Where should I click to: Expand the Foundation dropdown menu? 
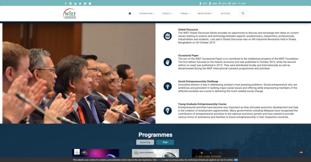[x=146, y=14]
